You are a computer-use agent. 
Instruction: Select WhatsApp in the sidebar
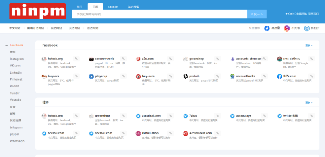[17, 141]
